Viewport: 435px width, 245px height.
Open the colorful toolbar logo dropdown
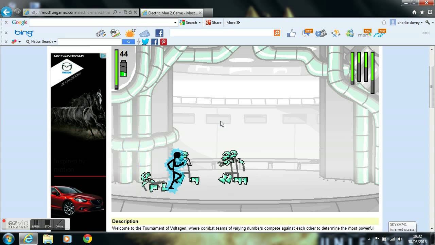pos(16,42)
